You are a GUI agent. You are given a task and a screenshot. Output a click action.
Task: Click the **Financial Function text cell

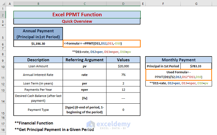[34, 123]
